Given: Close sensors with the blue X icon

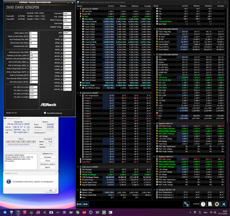Looking at the screenshot, I should tap(224, 204).
